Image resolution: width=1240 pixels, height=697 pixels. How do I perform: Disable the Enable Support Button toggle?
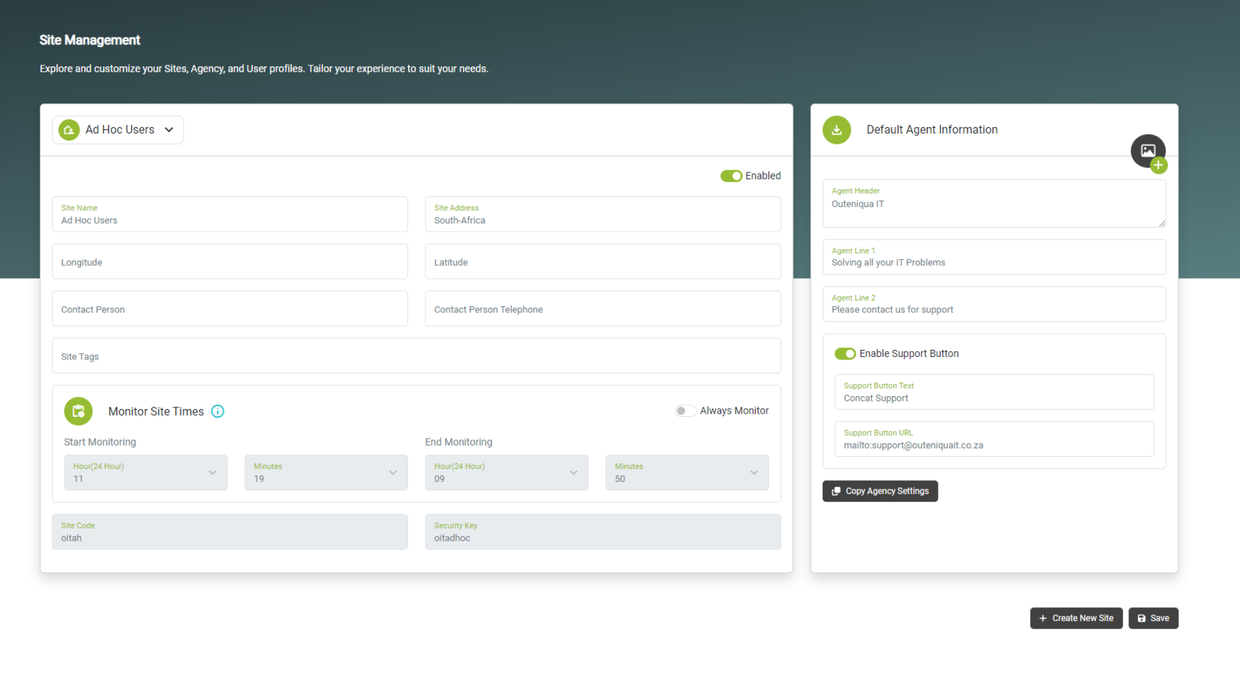tap(845, 353)
